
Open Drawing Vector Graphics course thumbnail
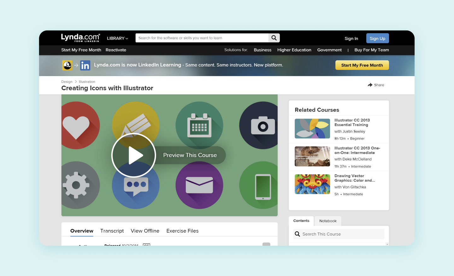pyautogui.click(x=312, y=184)
